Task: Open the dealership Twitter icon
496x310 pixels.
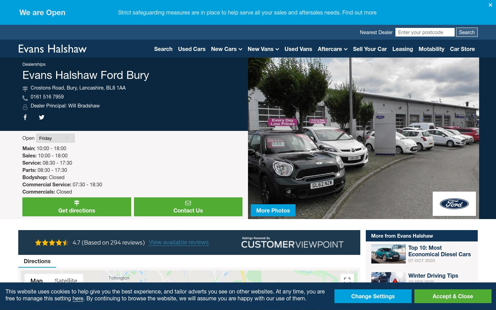Action: click(x=42, y=117)
